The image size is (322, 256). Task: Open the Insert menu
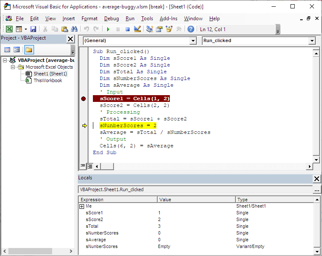(x=69, y=19)
